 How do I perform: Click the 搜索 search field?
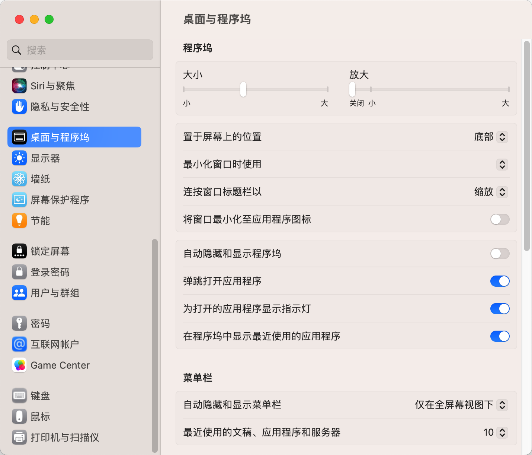coord(80,50)
